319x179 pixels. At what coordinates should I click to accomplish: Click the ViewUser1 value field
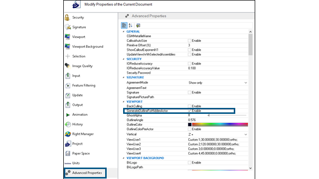(x=218, y=140)
